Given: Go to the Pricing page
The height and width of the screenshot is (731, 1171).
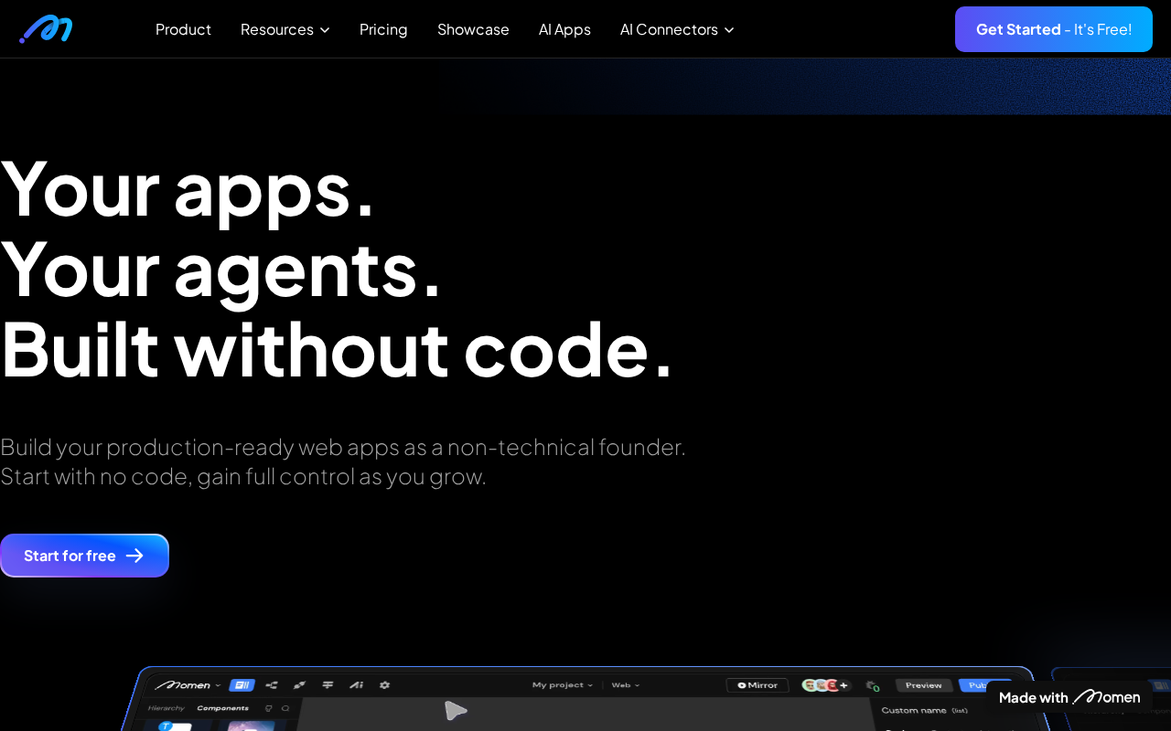Looking at the screenshot, I should (x=383, y=29).
